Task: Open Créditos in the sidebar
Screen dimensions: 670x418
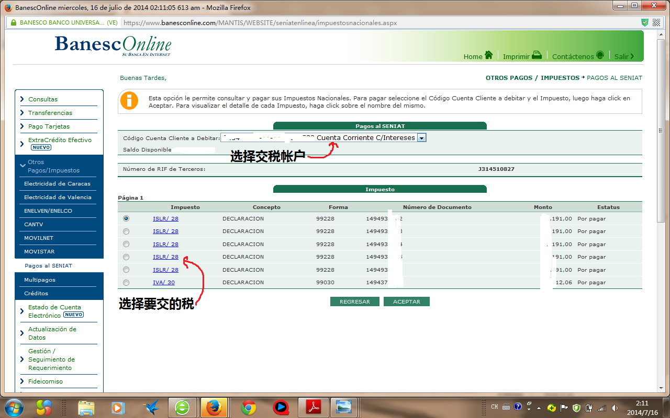Action: coord(36,294)
